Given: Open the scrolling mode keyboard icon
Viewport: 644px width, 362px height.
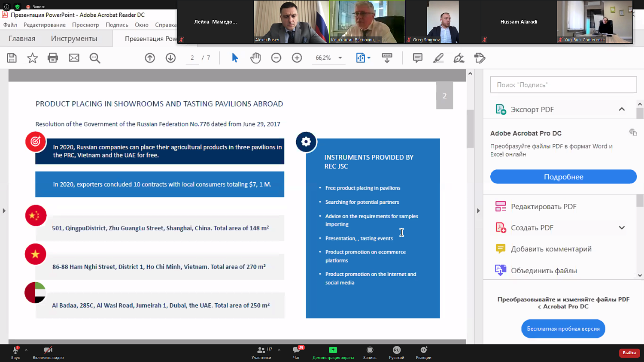Looking at the screenshot, I should pyautogui.click(x=387, y=58).
